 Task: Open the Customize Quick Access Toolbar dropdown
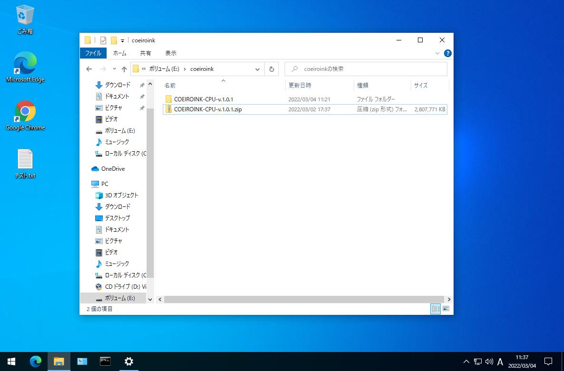[x=122, y=40]
